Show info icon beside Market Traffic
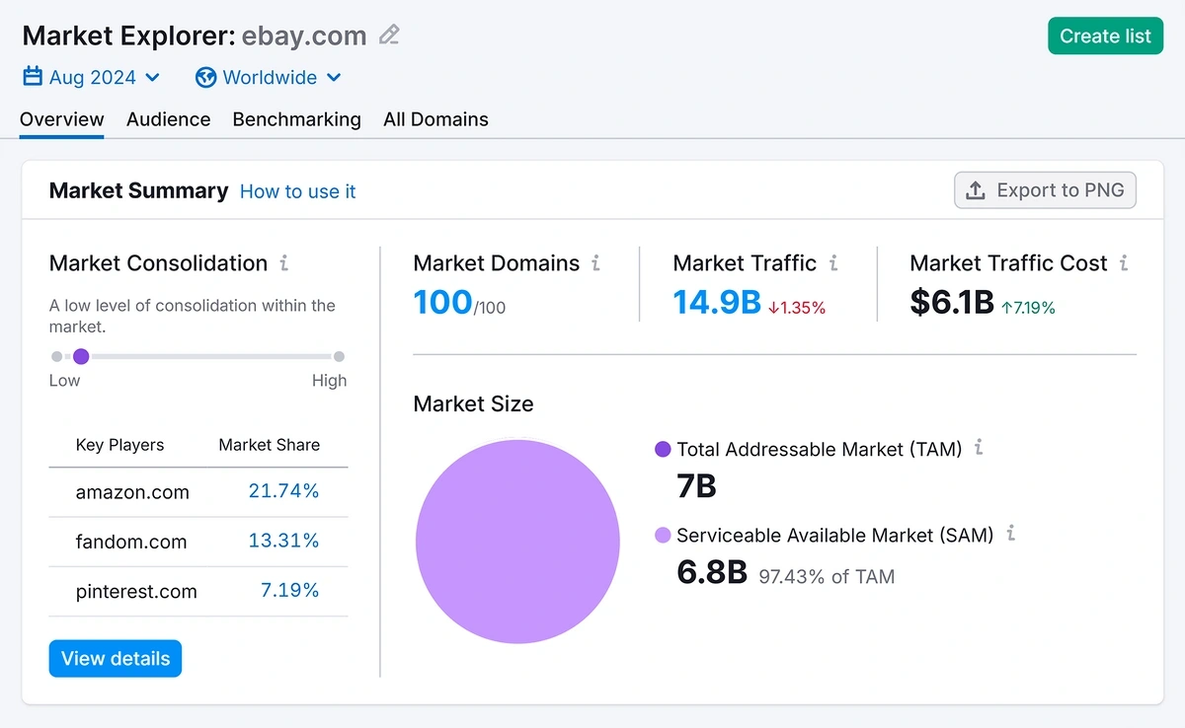1185x728 pixels. coord(833,263)
